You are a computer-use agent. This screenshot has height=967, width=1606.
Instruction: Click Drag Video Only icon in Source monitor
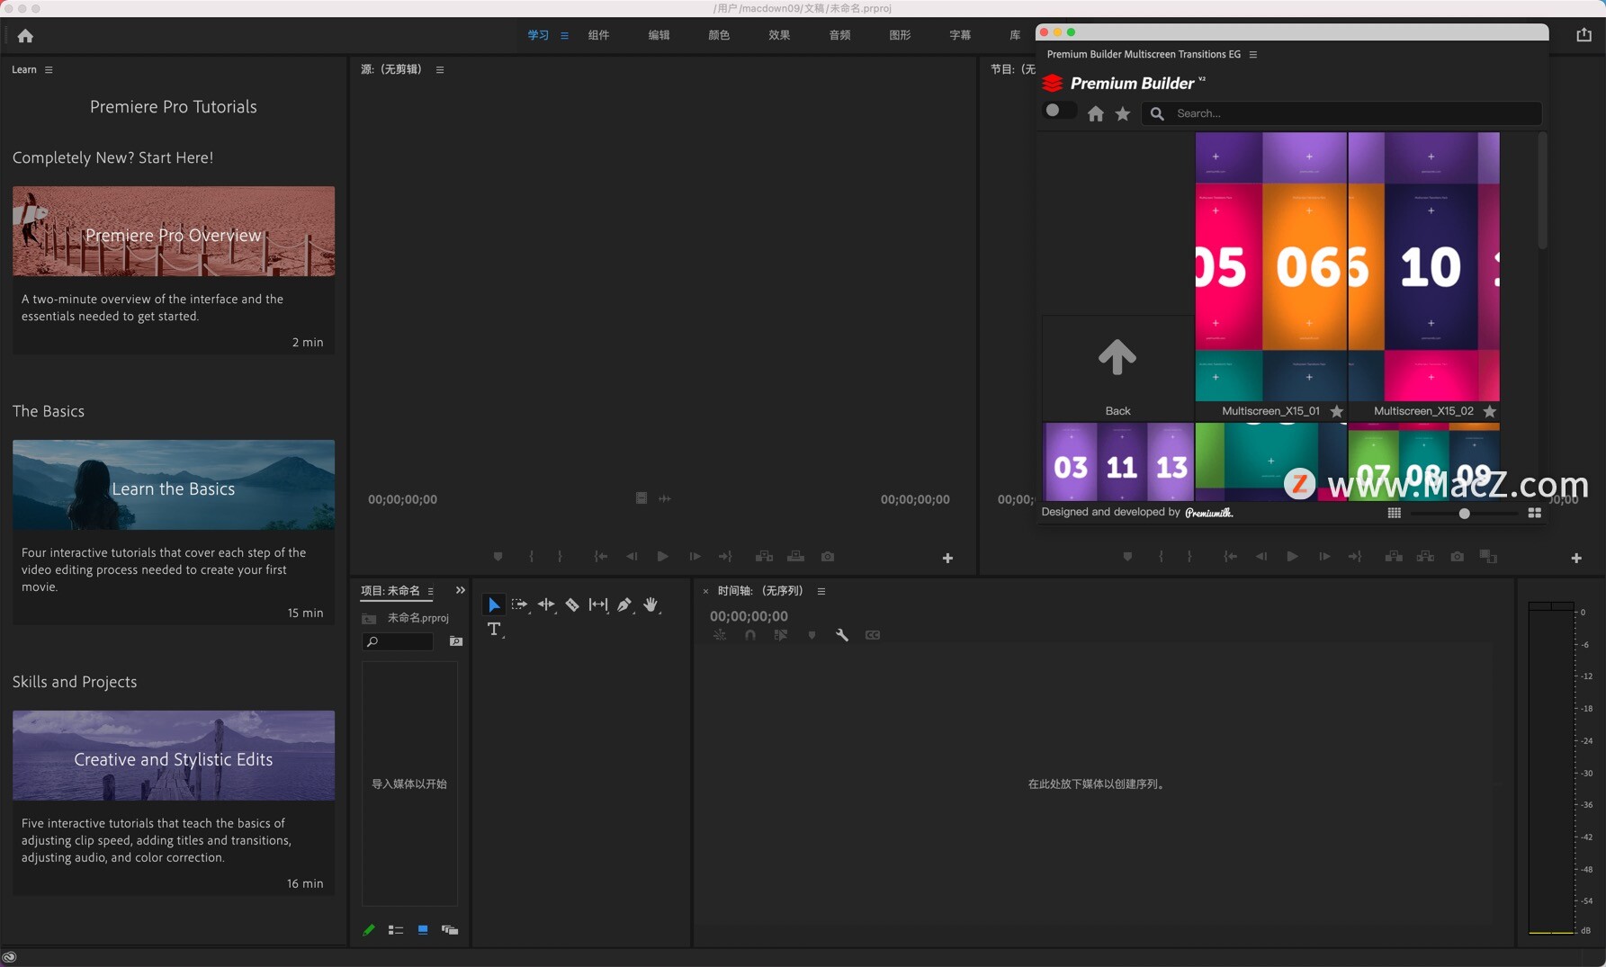tap(642, 498)
